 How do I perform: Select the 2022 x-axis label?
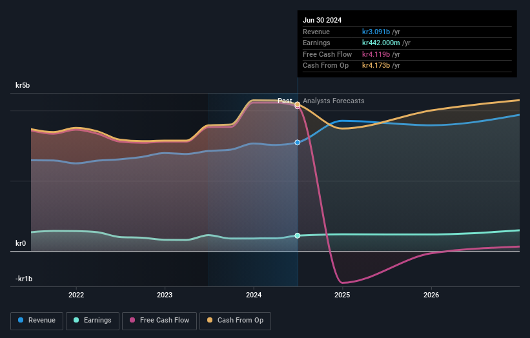[x=76, y=295]
